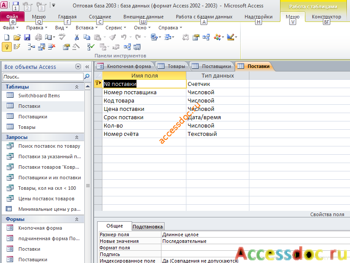Image resolution: width=350 pixels, height=263 pixels.
Task: Toggle the Primary Key button in toolbar
Action: click(7, 47)
